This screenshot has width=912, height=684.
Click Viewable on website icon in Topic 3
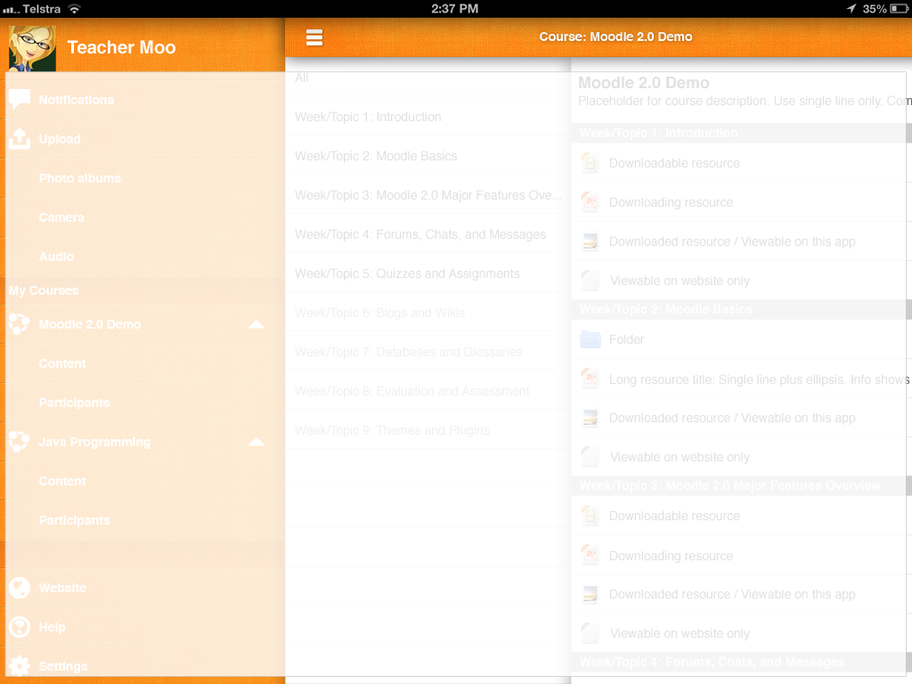coord(590,633)
